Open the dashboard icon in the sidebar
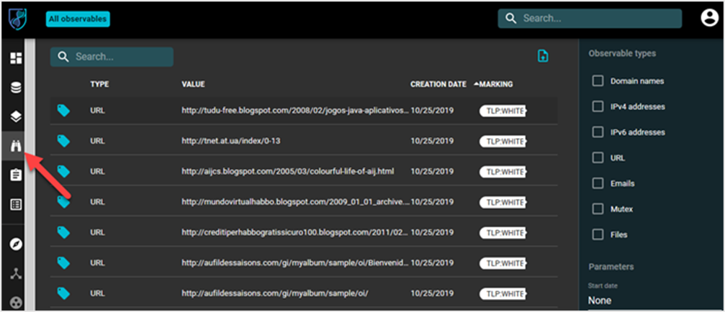Screen dimensions: 725x312 point(15,58)
